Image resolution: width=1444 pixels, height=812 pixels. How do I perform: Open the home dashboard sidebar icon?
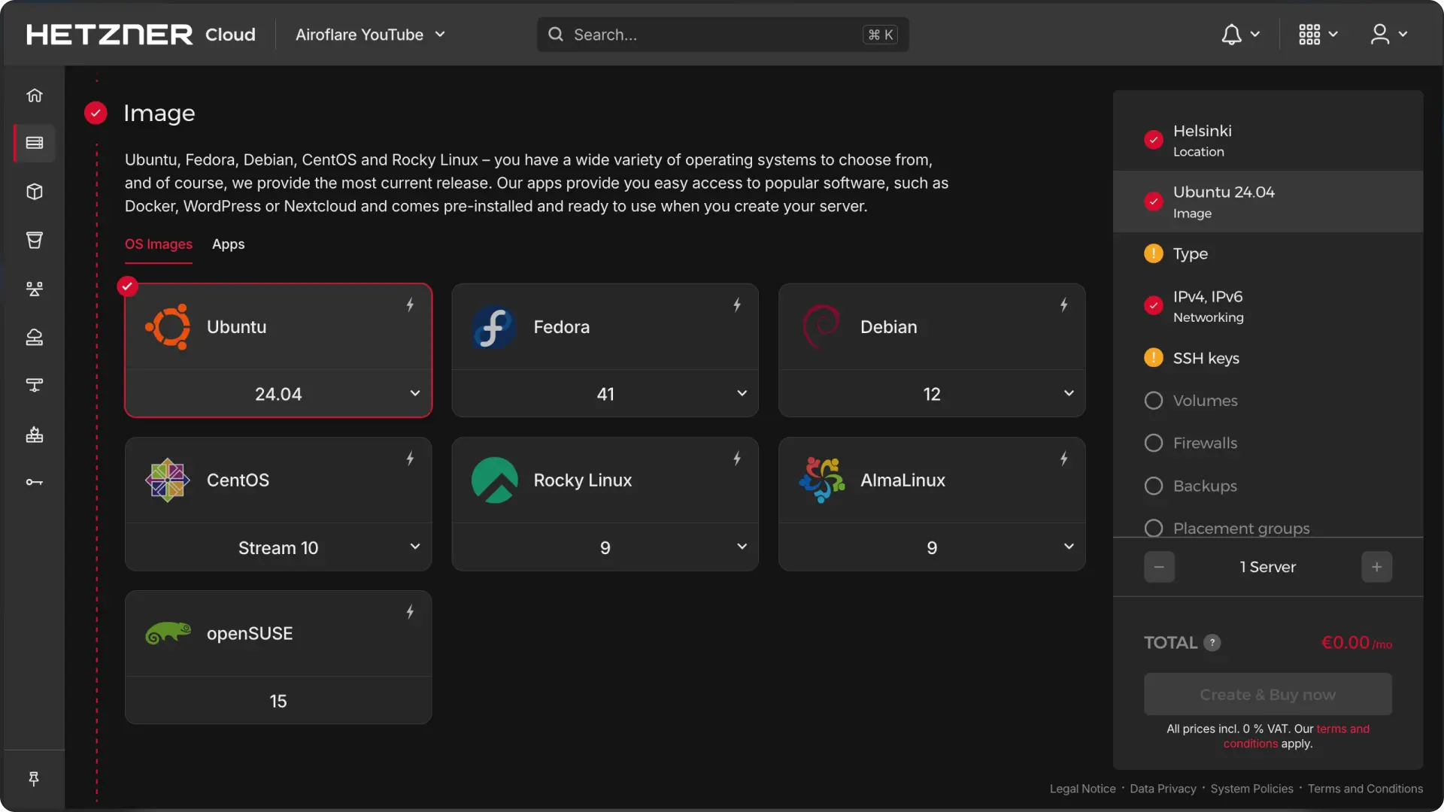pos(35,95)
